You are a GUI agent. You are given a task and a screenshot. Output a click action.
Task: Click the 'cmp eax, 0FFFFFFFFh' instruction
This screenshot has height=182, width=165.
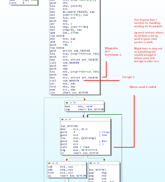79,150
